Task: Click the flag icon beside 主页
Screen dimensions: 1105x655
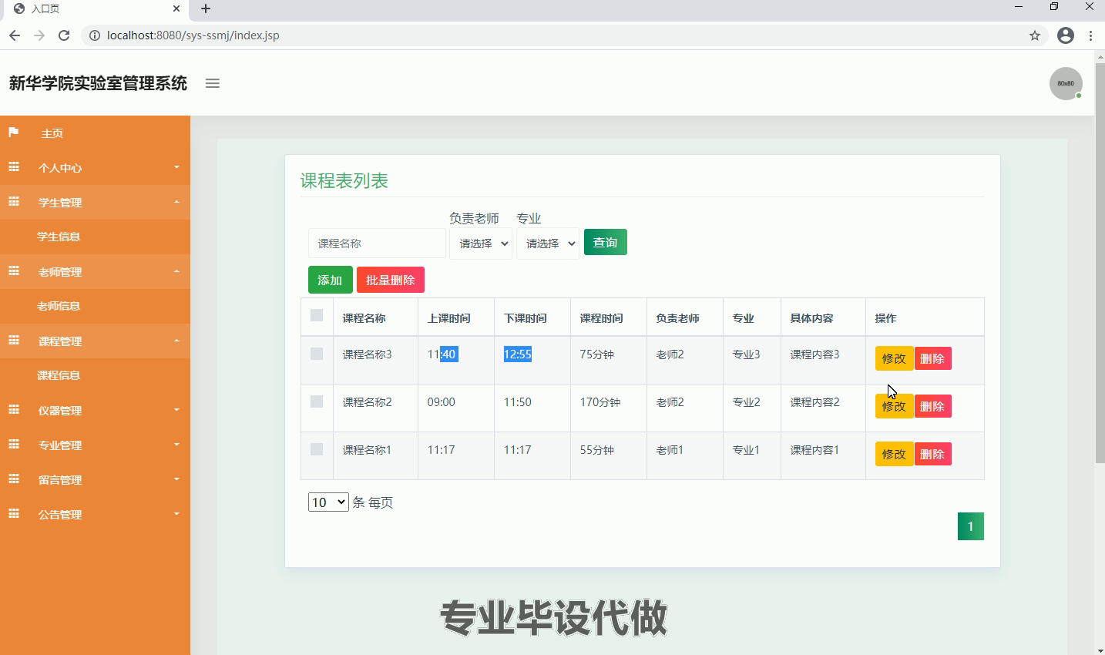Action: click(x=13, y=133)
